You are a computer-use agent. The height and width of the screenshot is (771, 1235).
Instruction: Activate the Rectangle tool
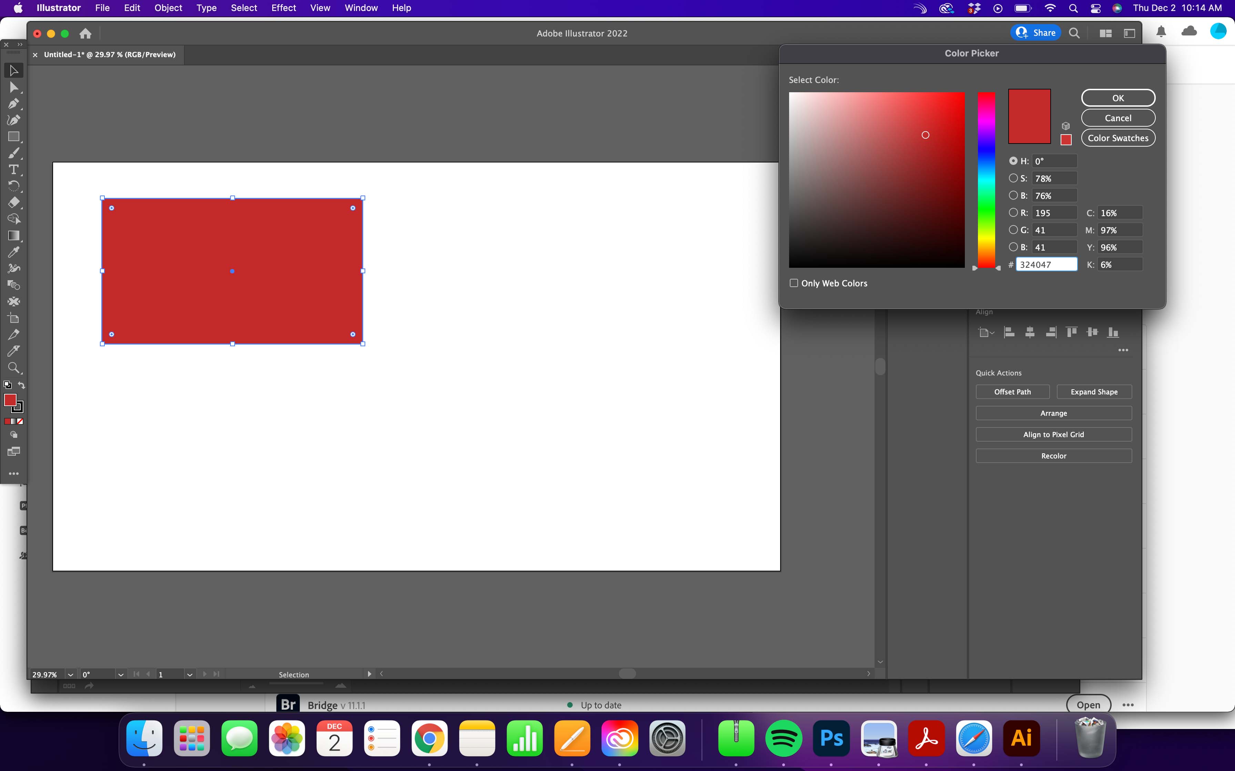[x=14, y=137]
